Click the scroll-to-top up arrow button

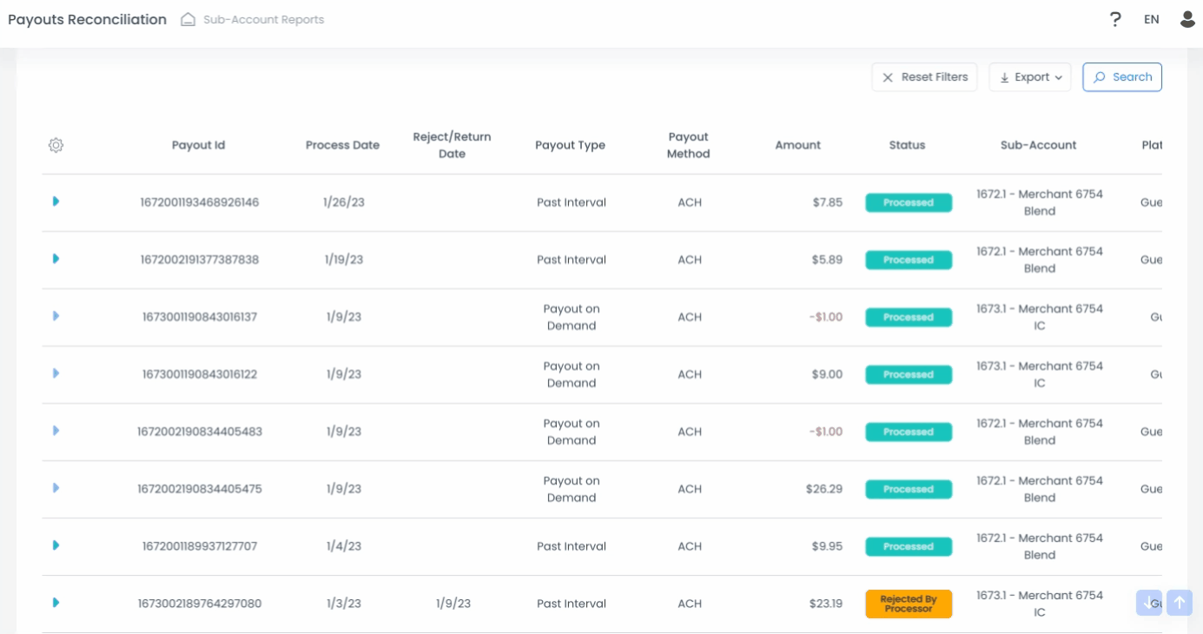pos(1180,603)
